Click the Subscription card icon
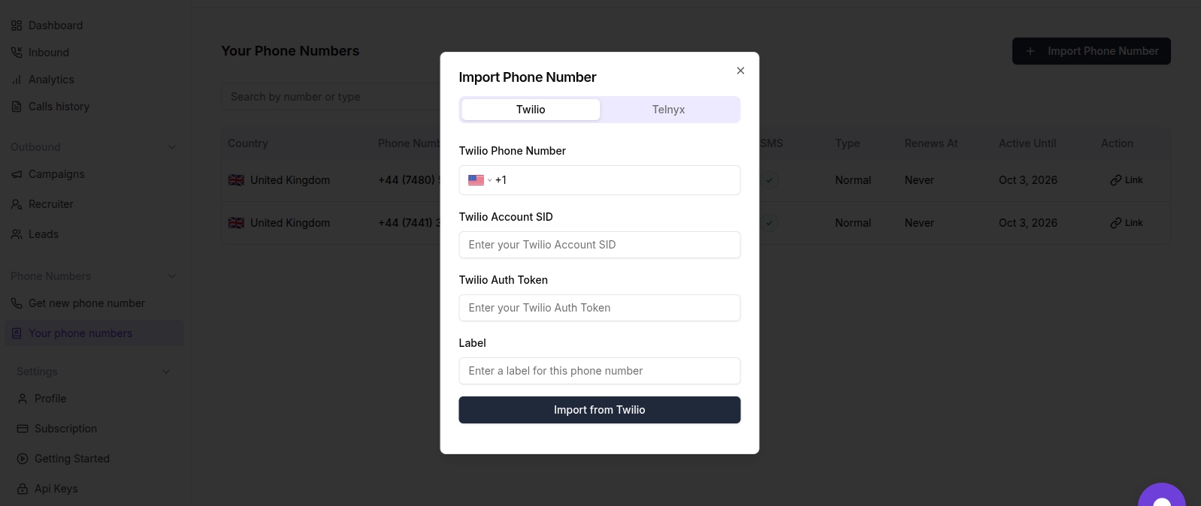 23,429
